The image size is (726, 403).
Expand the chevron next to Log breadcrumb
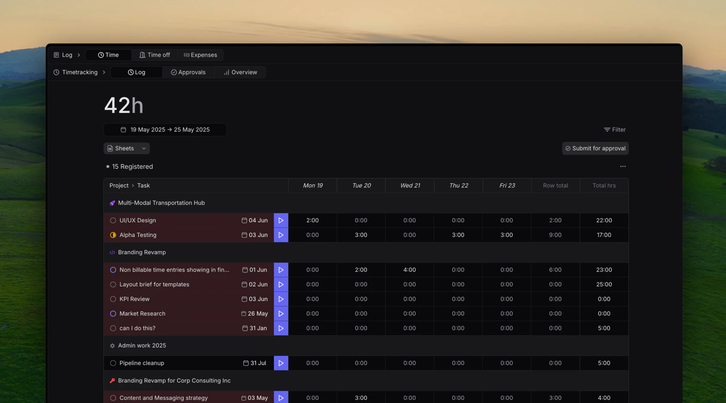pyautogui.click(x=79, y=55)
